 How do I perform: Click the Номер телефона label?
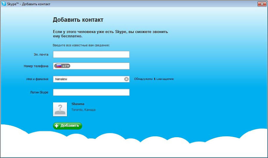coord(36,66)
